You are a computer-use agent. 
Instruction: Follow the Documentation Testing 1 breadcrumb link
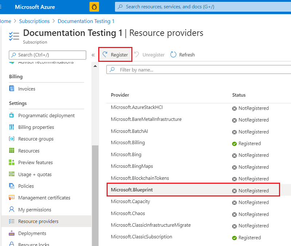point(86,21)
